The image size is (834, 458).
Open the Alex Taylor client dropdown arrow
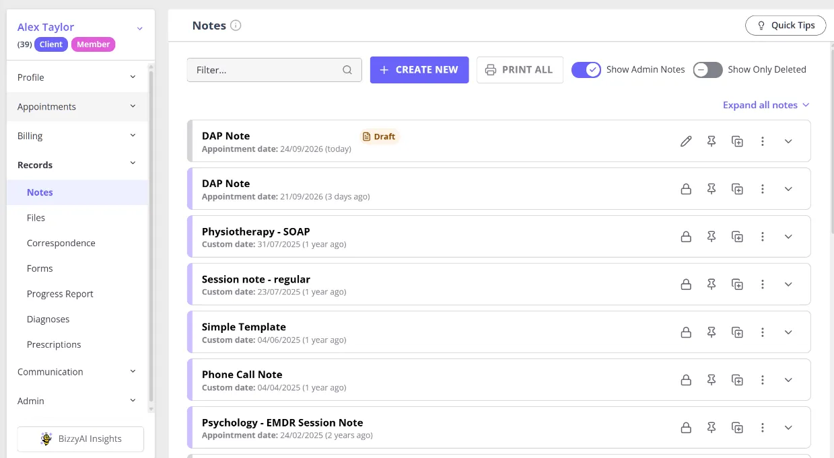click(x=139, y=28)
